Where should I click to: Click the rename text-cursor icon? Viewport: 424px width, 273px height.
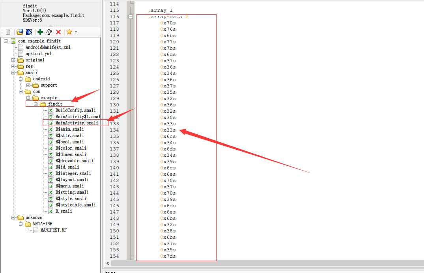(x=49, y=32)
